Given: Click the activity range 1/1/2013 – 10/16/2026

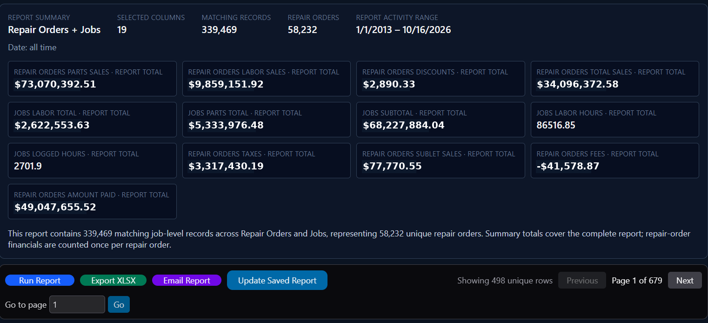Looking at the screenshot, I should click(403, 30).
